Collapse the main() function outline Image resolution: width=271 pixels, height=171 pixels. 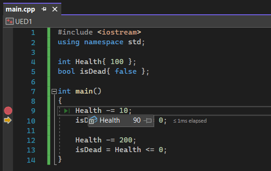click(54, 91)
